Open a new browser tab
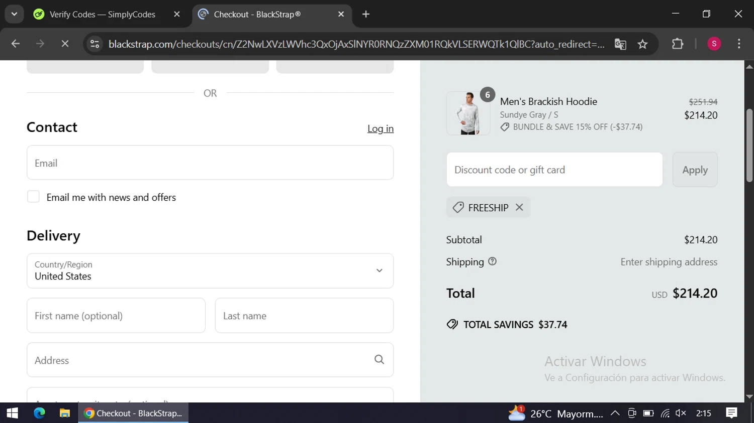The height and width of the screenshot is (423, 754). click(x=366, y=15)
